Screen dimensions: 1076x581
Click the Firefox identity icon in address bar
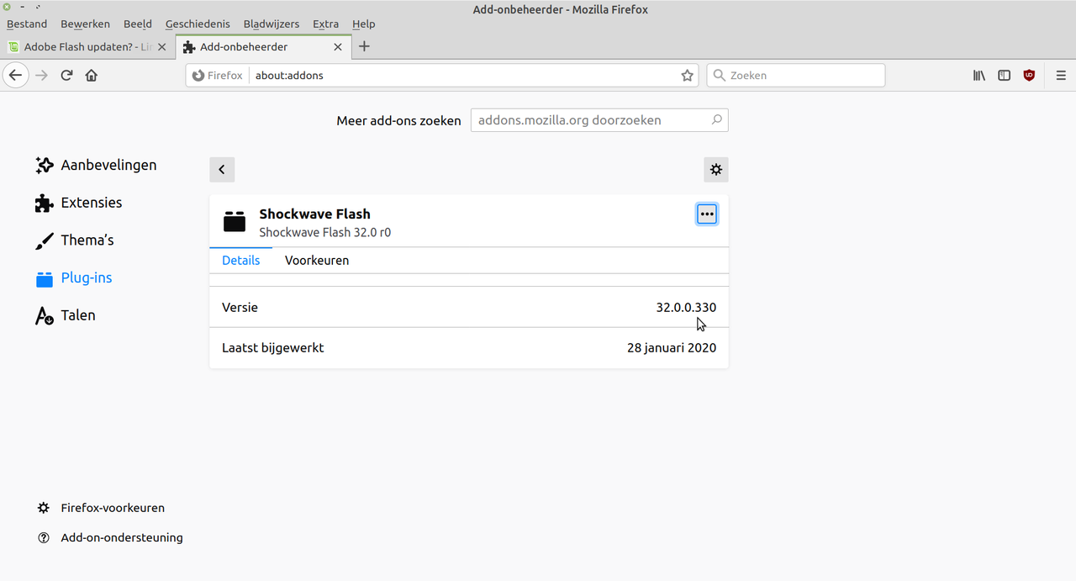click(198, 75)
